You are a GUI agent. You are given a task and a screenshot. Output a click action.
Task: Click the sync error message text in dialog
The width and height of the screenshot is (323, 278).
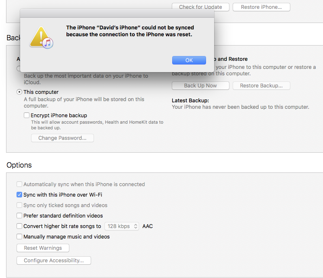pyautogui.click(x=130, y=31)
